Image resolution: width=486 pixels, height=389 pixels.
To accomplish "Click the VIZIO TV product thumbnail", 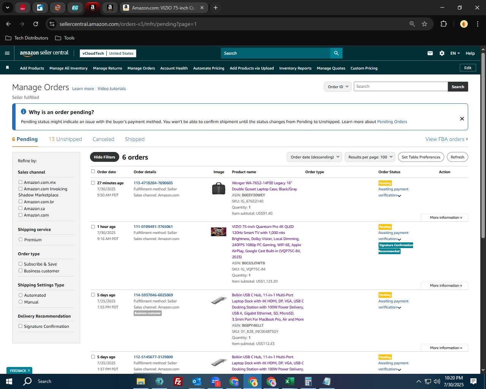I will pos(219,232).
